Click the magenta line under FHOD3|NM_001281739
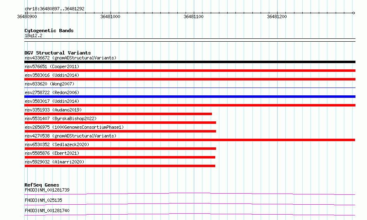The width and height of the screenshot is (367, 220). tap(190, 194)
